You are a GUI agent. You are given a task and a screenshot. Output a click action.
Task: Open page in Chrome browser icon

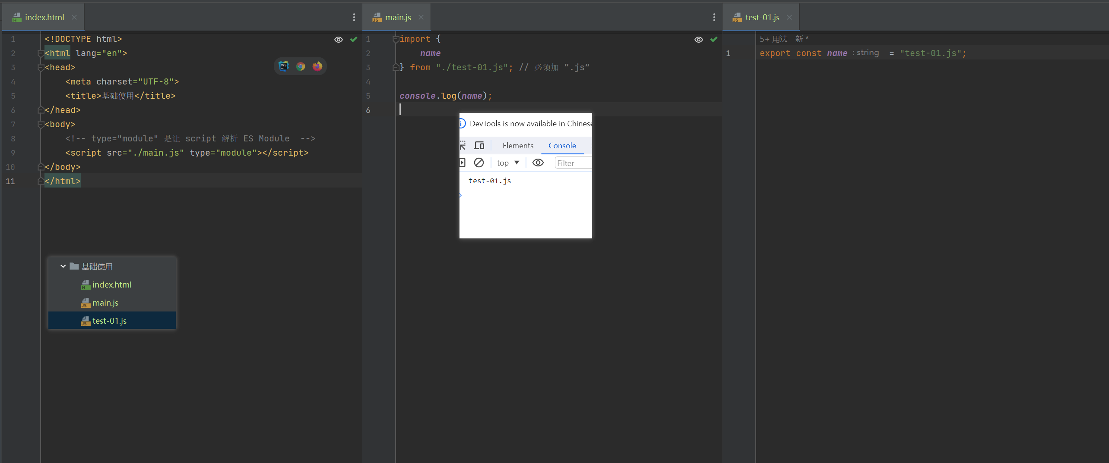pos(301,66)
